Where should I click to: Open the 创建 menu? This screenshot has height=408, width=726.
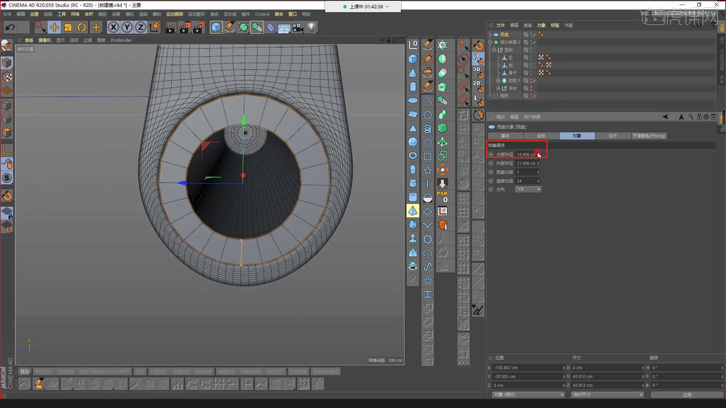click(34, 14)
